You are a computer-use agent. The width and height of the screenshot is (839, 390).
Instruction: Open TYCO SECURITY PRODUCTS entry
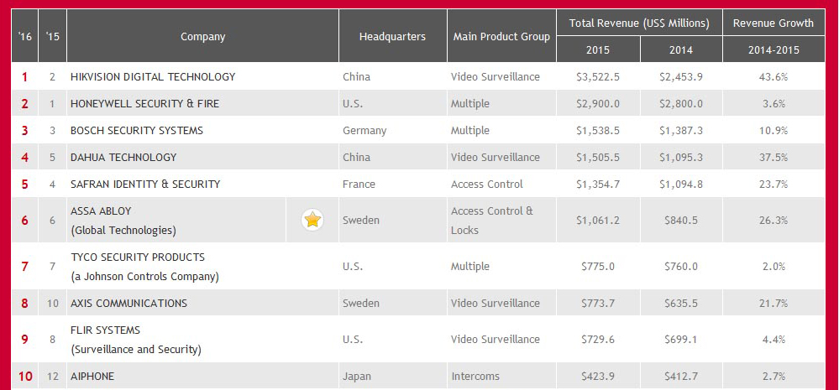138,257
